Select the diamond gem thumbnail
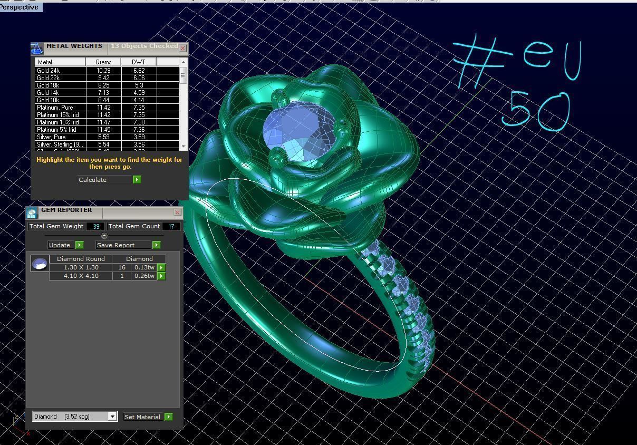This screenshot has width=637, height=445. [x=40, y=264]
